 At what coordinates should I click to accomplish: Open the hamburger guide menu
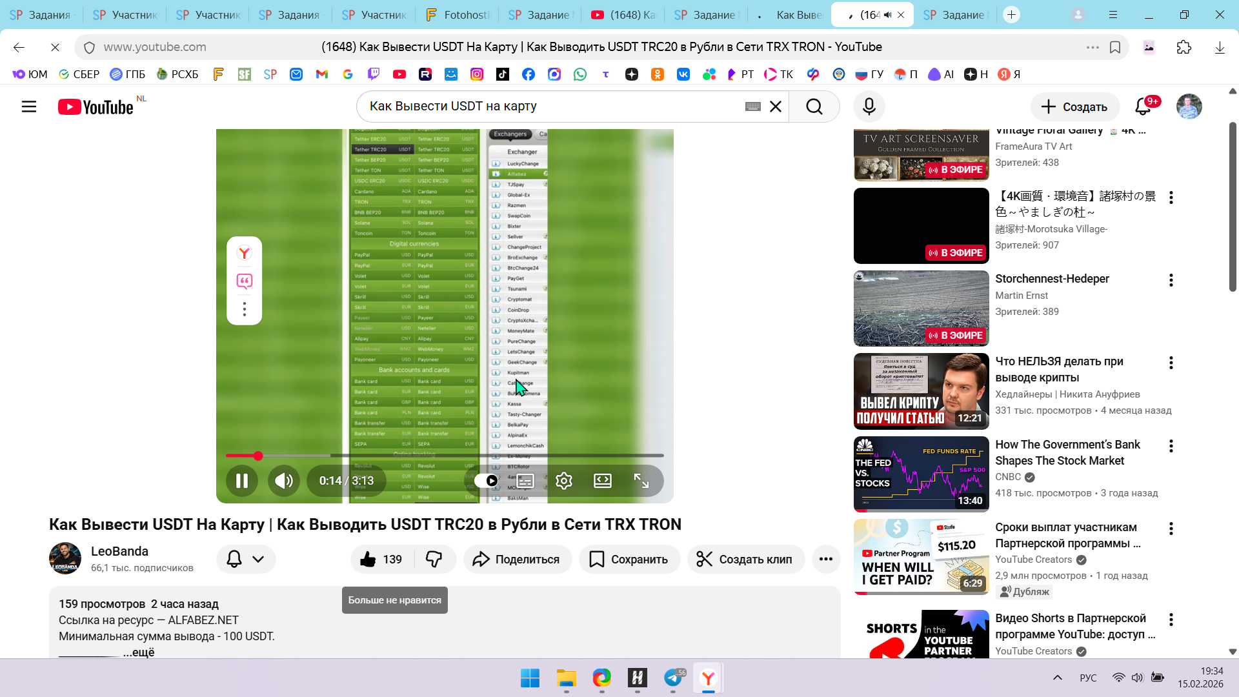point(29,106)
